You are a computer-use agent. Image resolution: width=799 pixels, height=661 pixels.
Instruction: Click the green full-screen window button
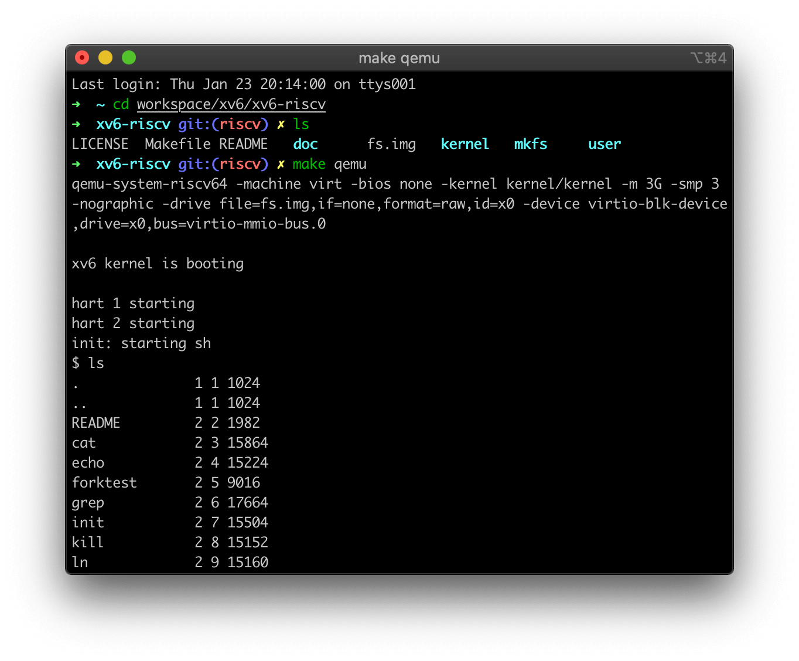pyautogui.click(x=129, y=57)
